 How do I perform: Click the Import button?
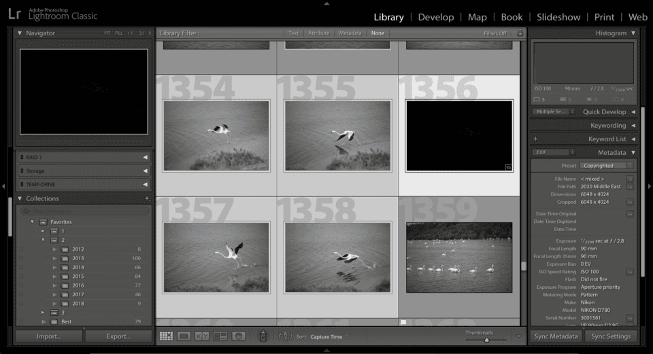coord(49,336)
